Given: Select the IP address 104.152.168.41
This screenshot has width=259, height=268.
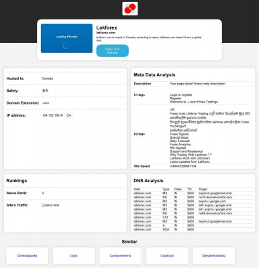Looking at the screenshot, I should click(53, 115).
